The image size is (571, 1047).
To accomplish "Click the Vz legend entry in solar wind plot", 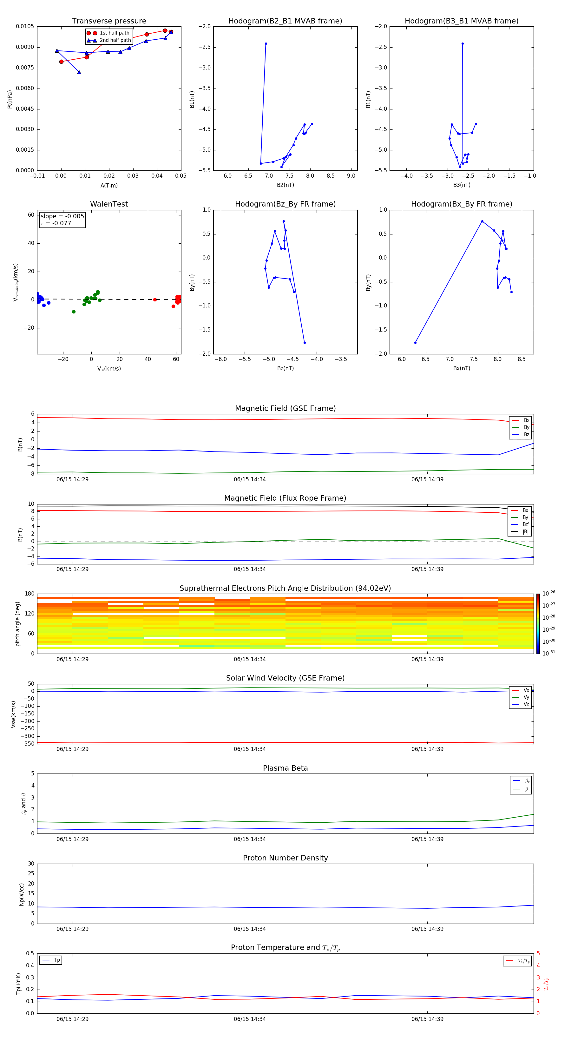I will [x=521, y=704].
